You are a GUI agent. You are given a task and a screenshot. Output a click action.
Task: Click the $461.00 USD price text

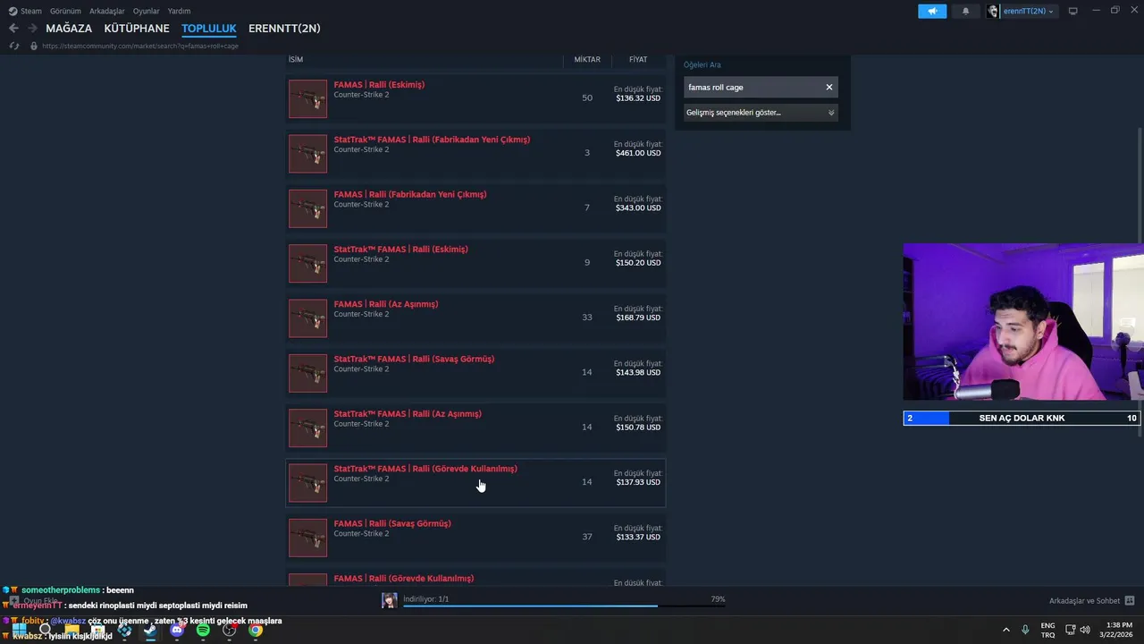click(638, 153)
